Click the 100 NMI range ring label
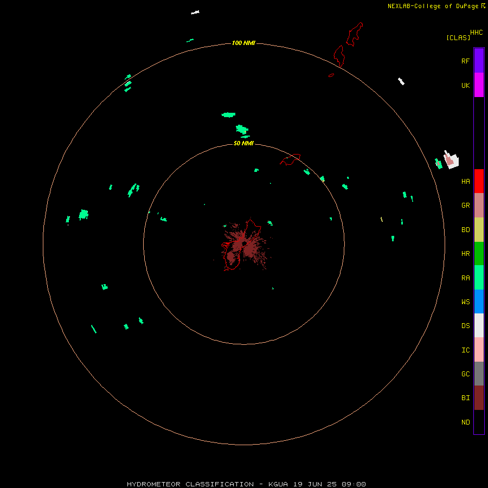Image resolution: width=488 pixels, height=488 pixels. tap(243, 43)
